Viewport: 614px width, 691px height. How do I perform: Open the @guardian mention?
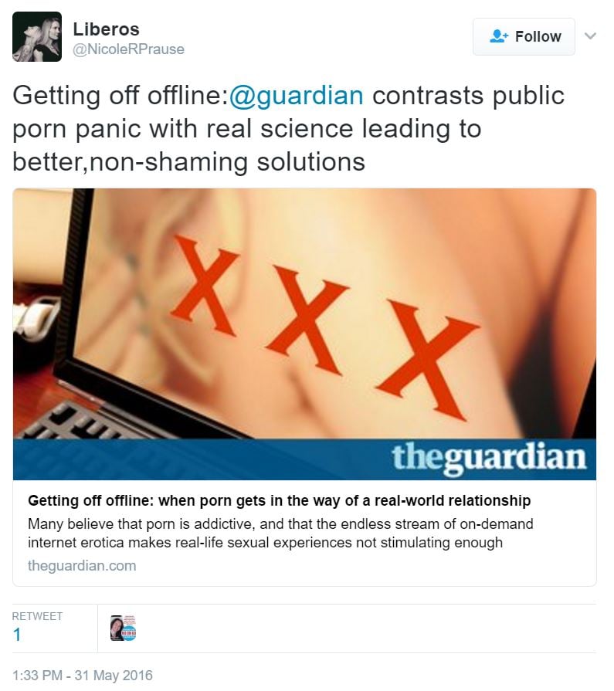[297, 95]
